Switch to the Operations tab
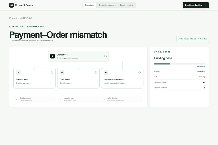 90,5
